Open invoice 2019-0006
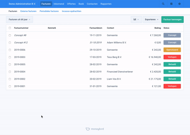The image size is (190, 135). click(20, 50)
